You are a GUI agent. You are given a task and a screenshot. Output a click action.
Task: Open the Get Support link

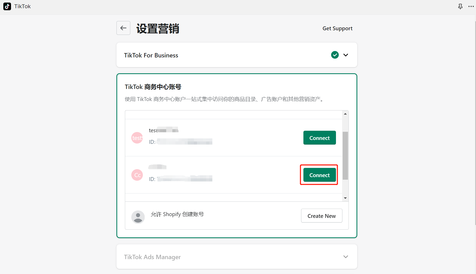(338, 28)
